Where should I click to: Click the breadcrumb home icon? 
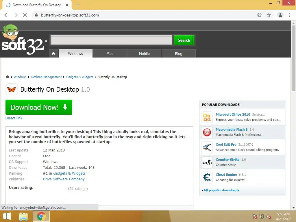[x=7, y=77]
